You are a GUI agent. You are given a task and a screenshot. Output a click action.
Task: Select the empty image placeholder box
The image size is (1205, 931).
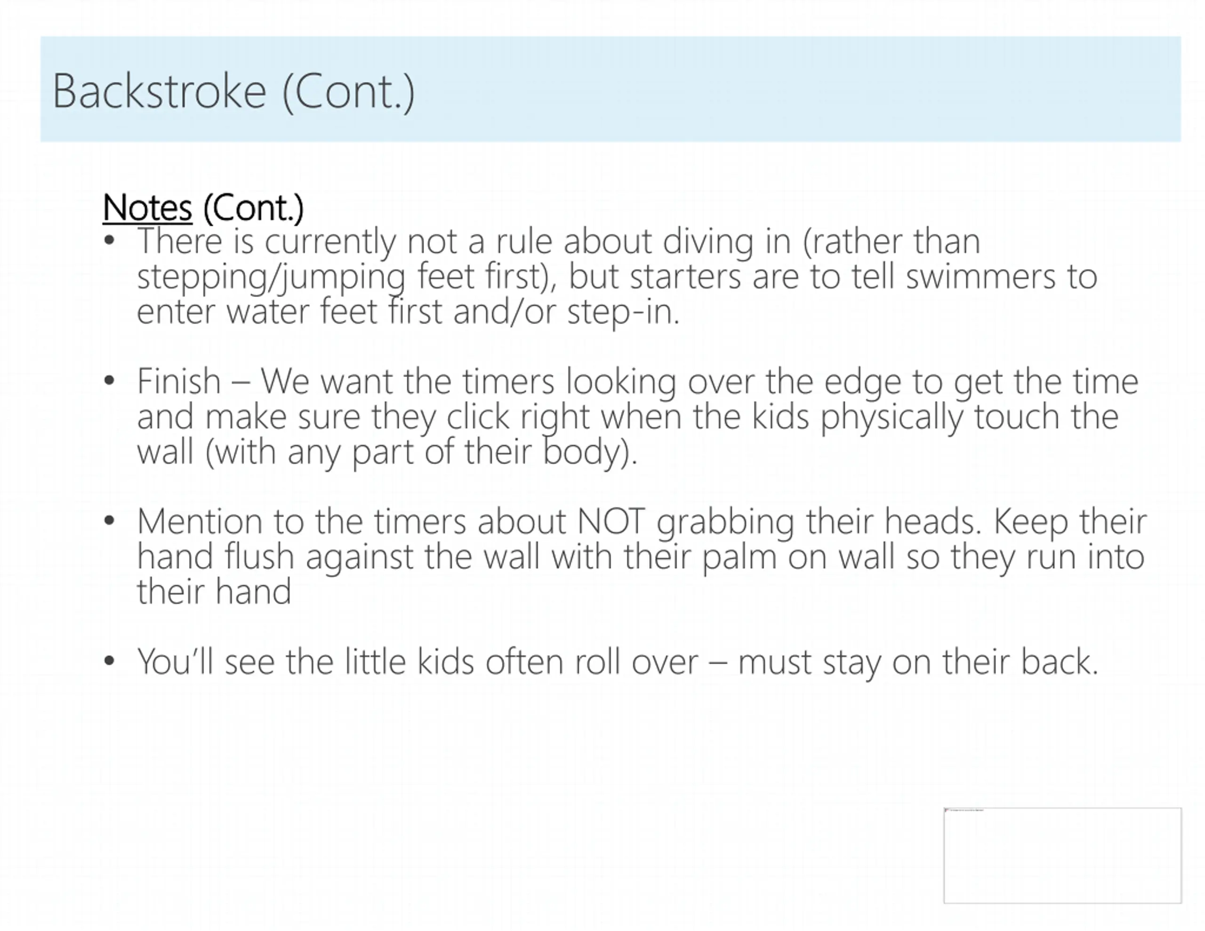point(1063,855)
